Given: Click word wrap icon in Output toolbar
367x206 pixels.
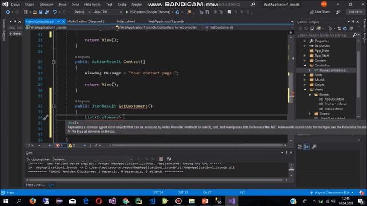Looking at the screenshot, I should (x=169, y=159).
